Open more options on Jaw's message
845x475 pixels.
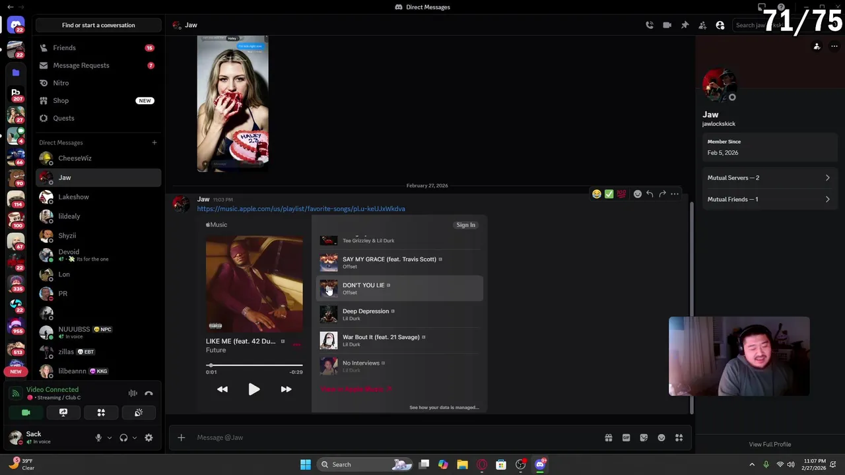(675, 194)
